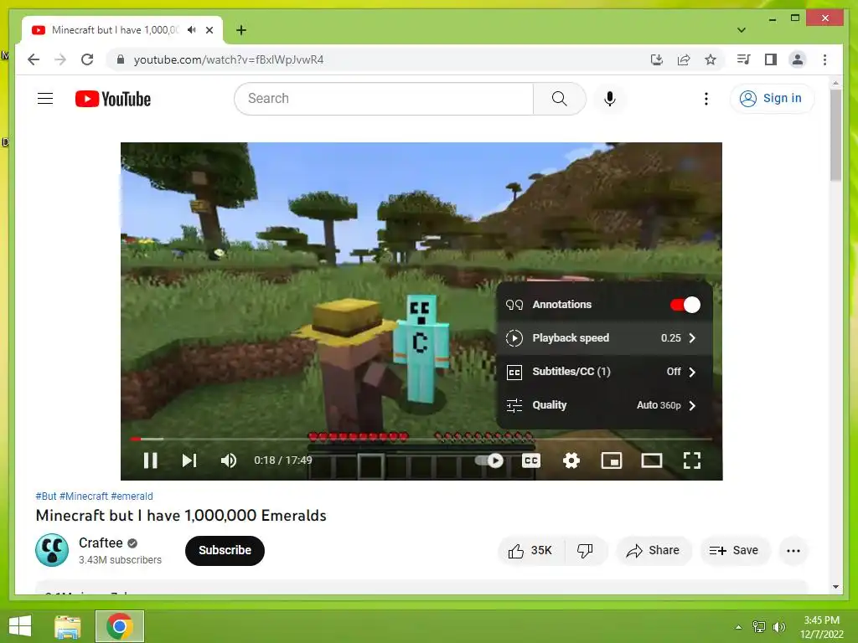Open YouTube settings three-dot menu
This screenshot has height=643, width=858.
click(706, 99)
